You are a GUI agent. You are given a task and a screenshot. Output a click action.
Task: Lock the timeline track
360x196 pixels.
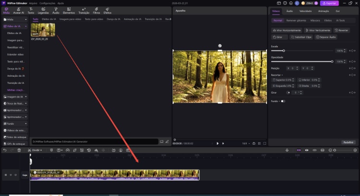(6, 175)
